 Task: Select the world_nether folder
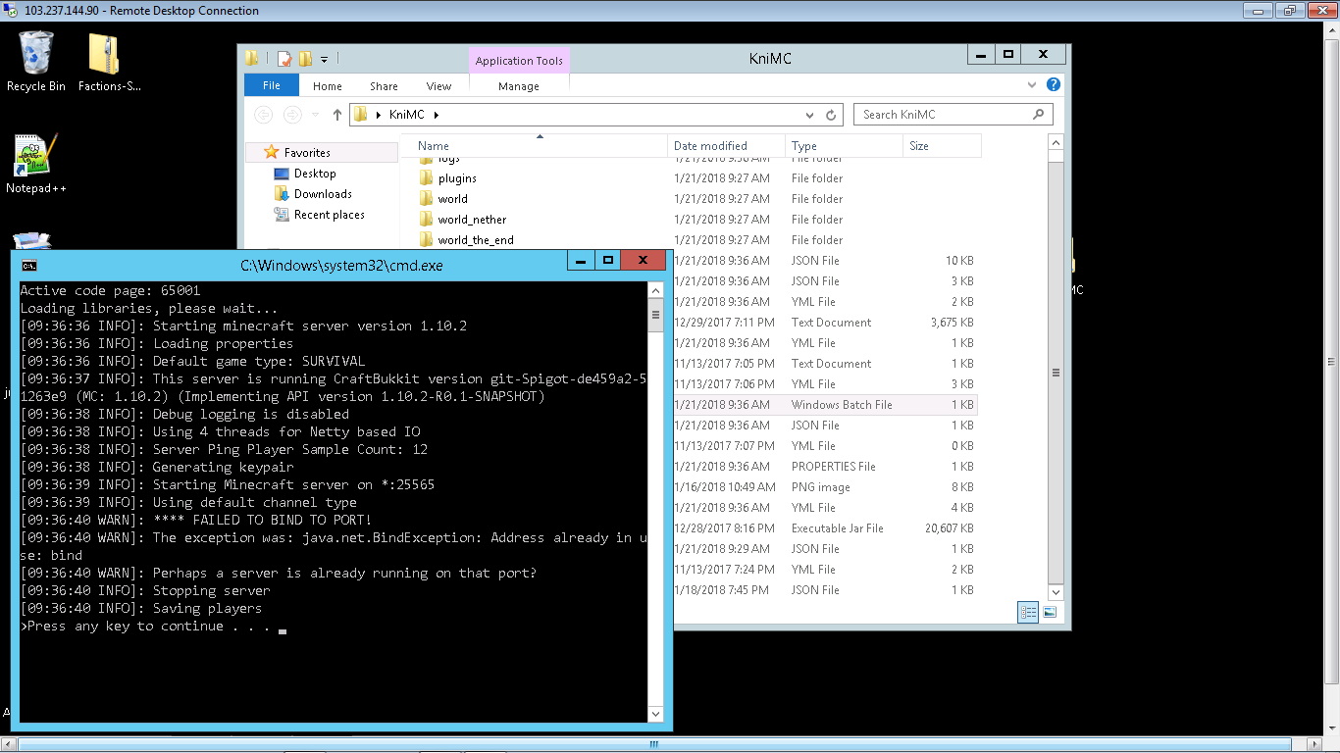point(472,220)
